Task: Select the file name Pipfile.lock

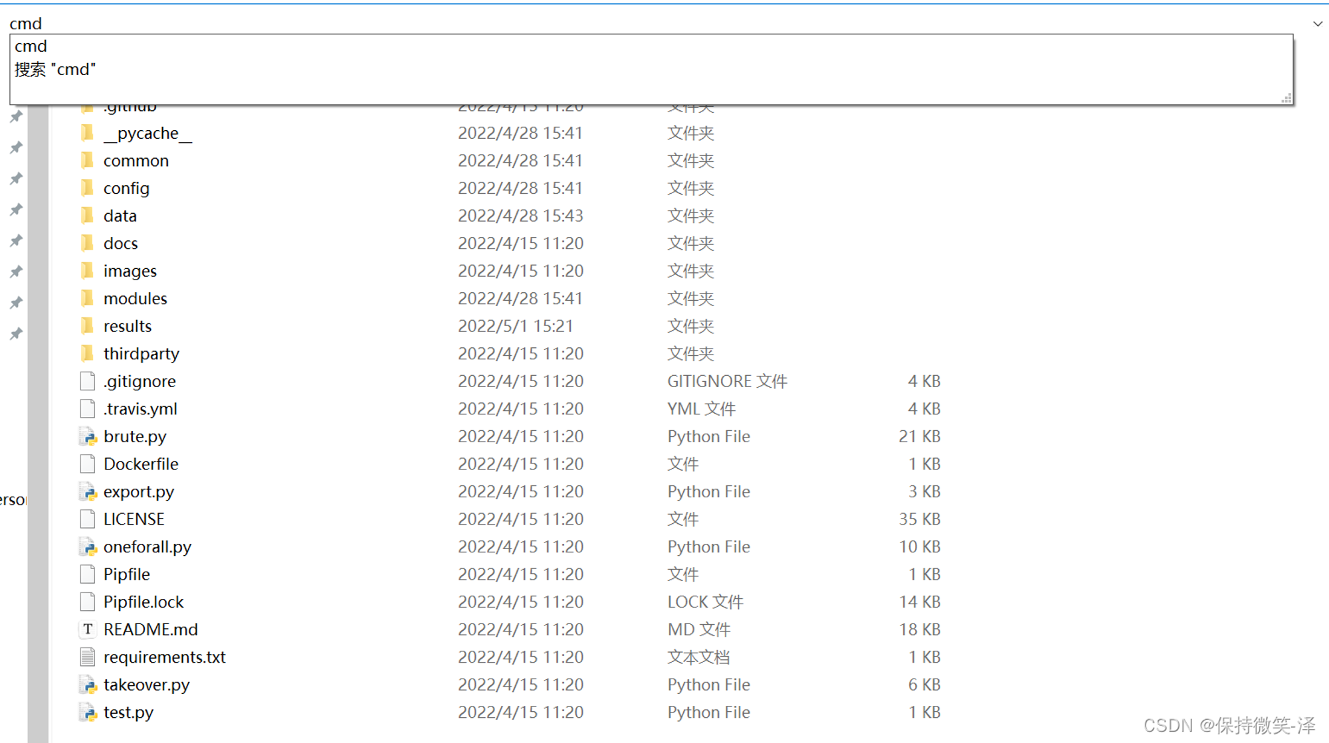Action: [x=144, y=602]
